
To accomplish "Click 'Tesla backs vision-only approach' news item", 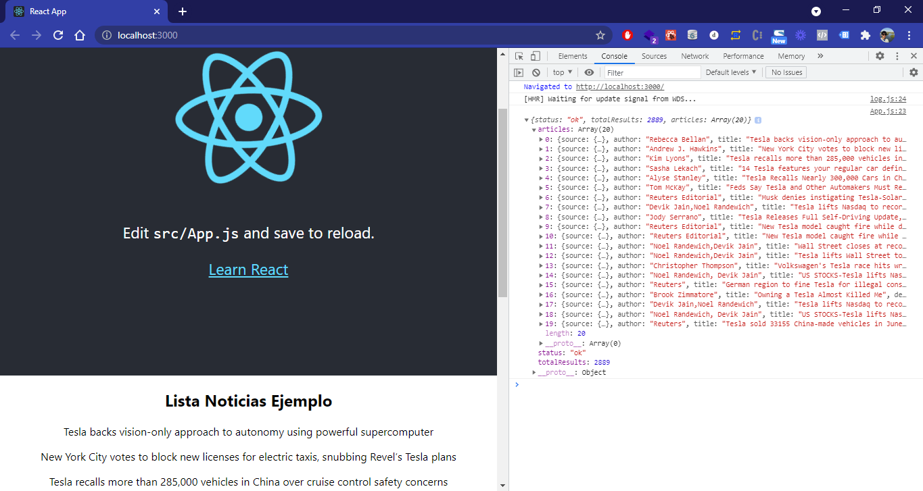I will [x=248, y=432].
